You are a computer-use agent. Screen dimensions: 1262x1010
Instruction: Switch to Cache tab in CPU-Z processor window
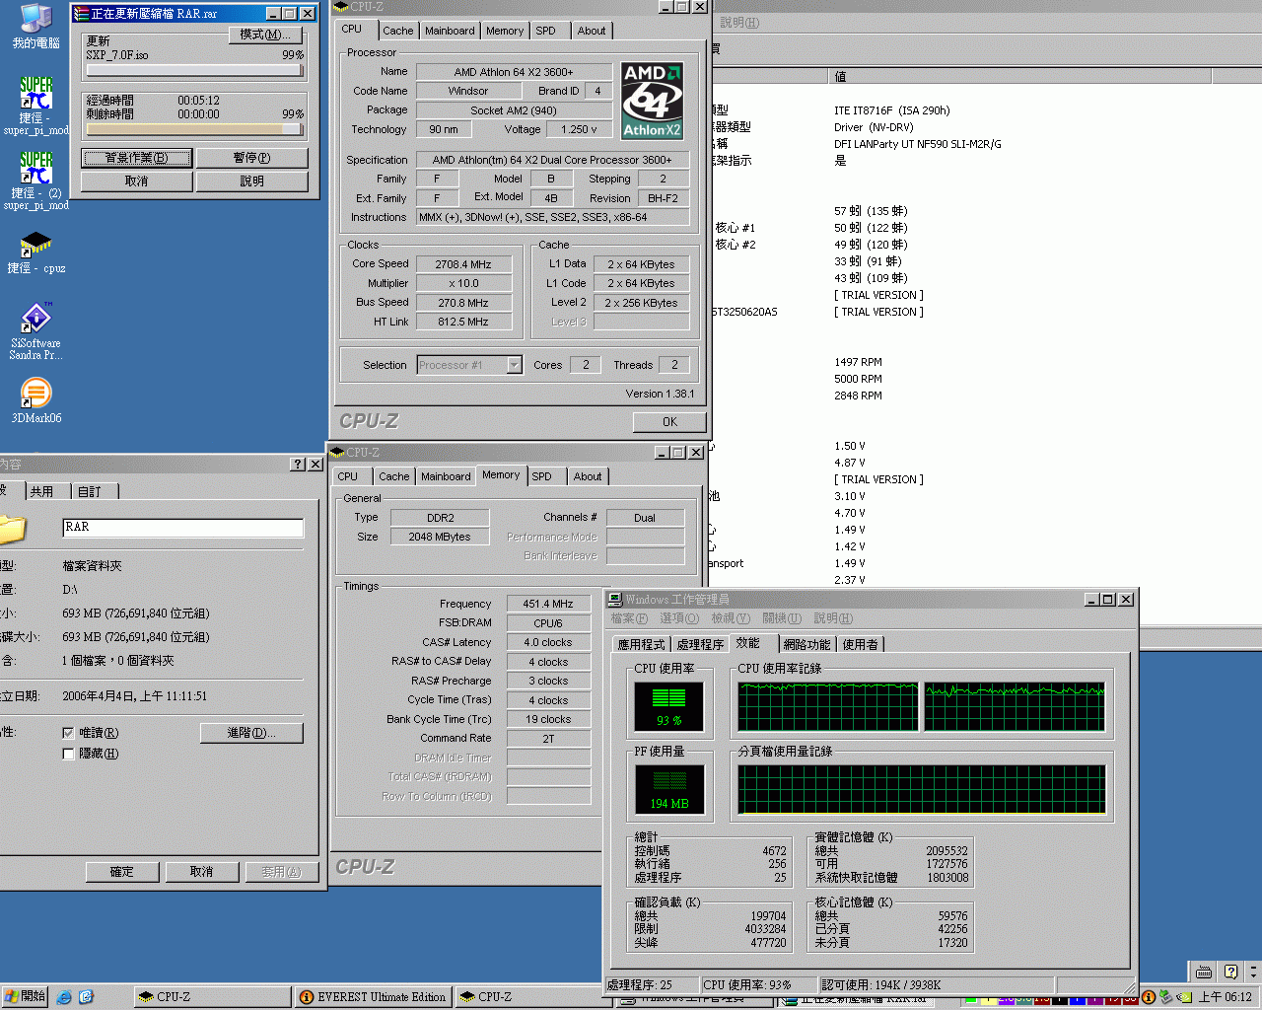pyautogui.click(x=398, y=31)
